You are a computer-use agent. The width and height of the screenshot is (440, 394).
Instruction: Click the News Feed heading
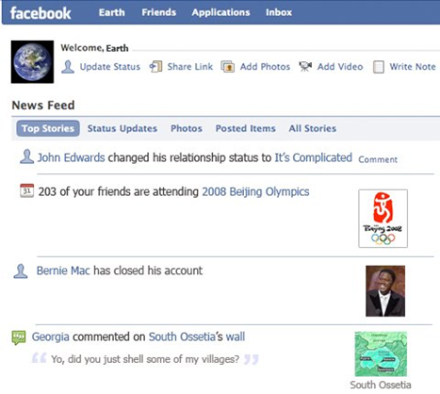click(43, 106)
